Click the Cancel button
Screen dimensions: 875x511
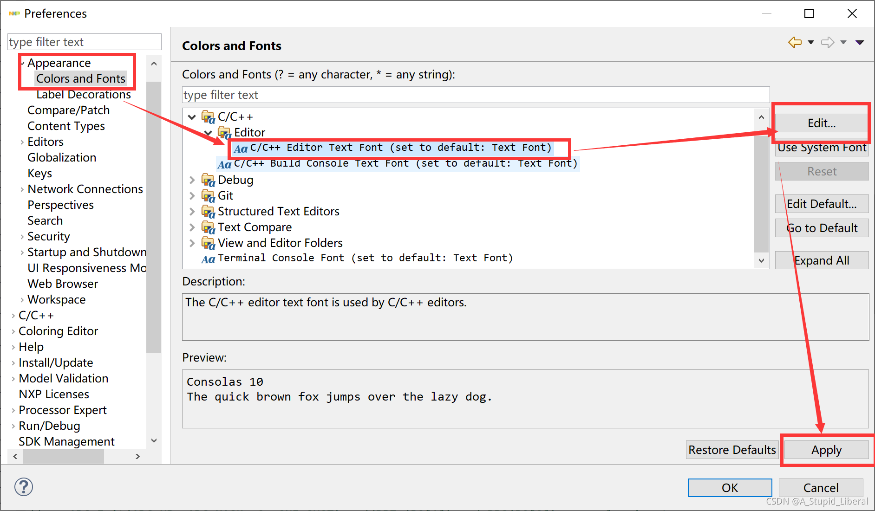click(821, 488)
